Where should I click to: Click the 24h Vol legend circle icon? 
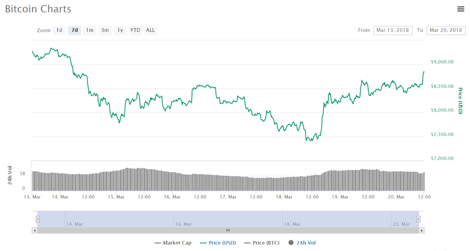click(x=291, y=243)
